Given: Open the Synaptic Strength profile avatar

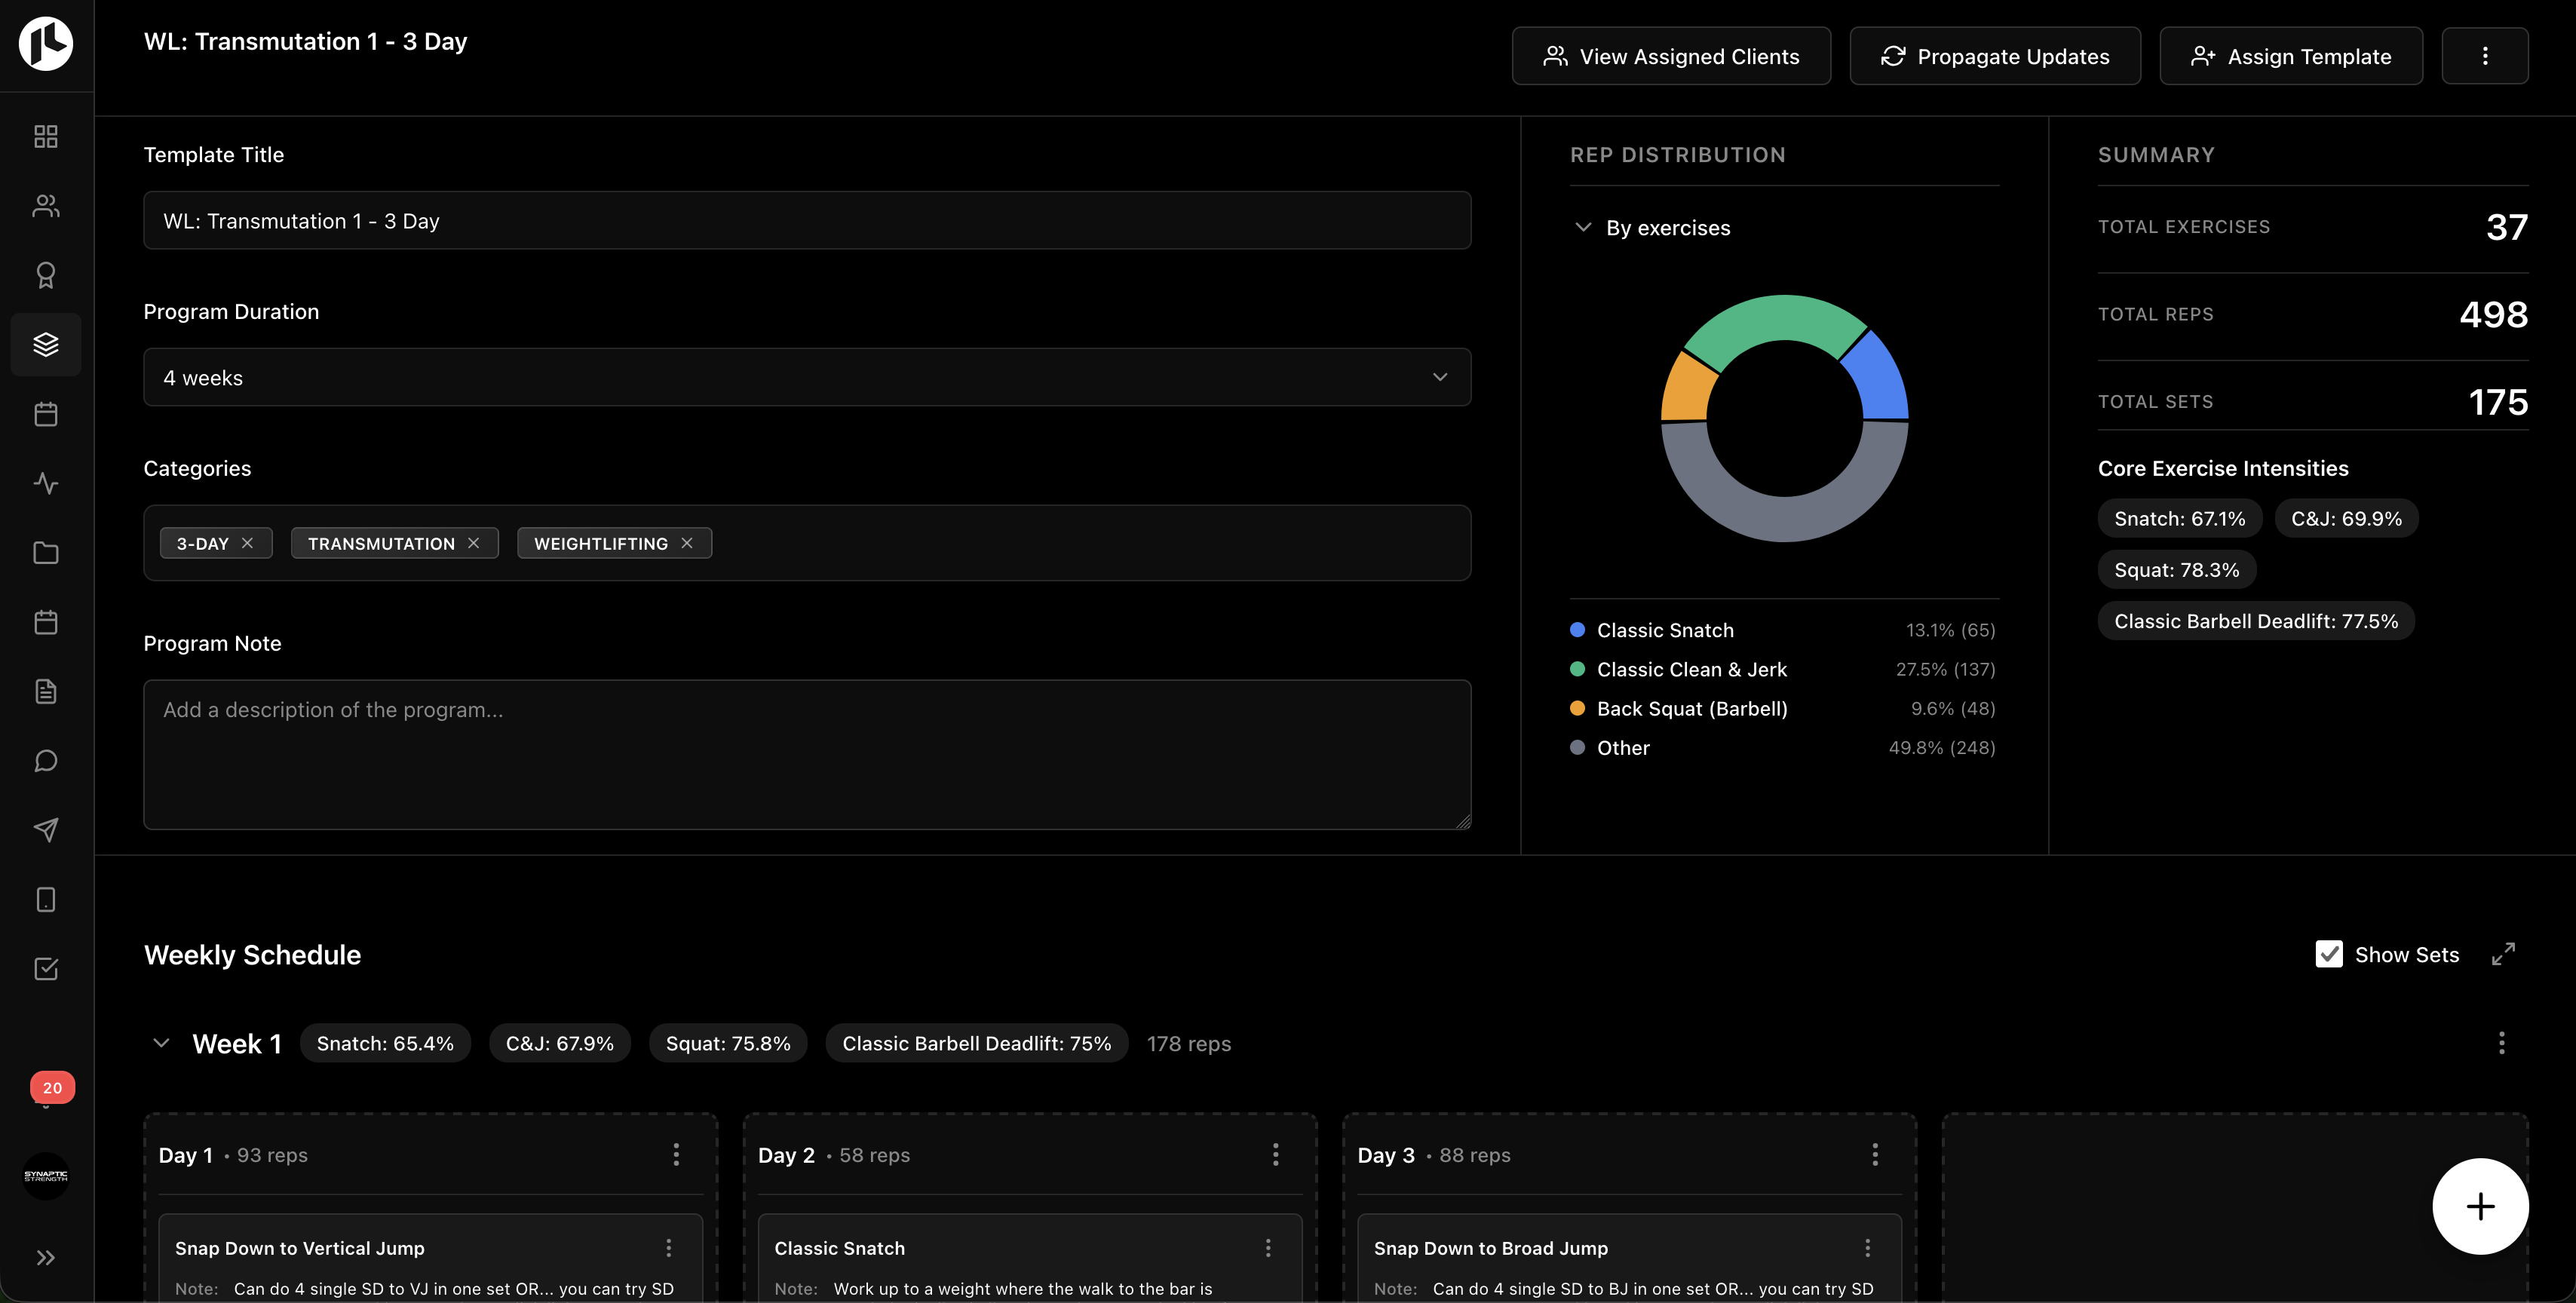Looking at the screenshot, I should coord(46,1176).
